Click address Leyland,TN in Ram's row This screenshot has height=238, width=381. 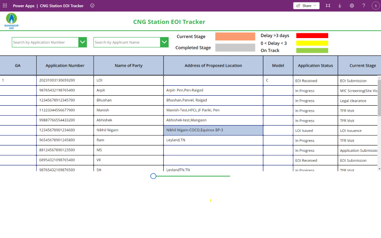[176, 140]
